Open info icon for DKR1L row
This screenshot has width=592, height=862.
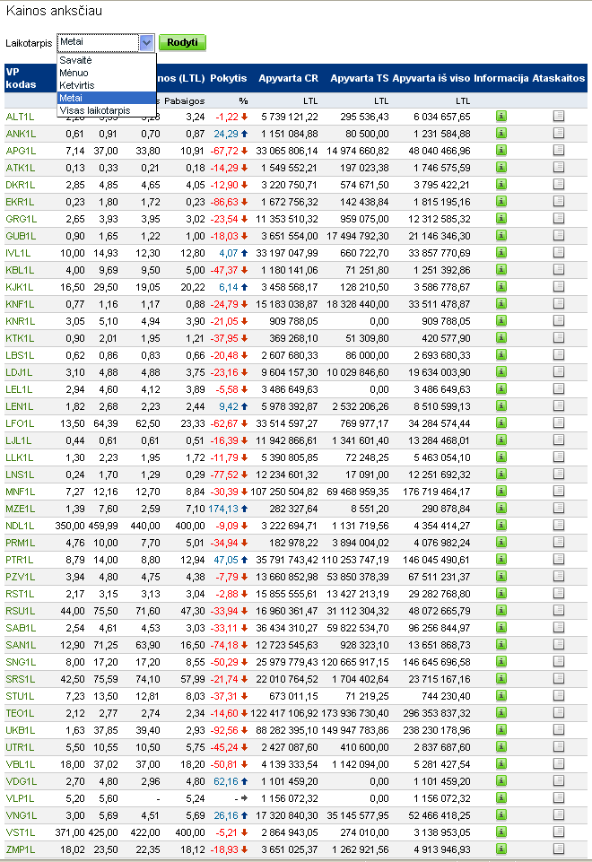point(501,184)
